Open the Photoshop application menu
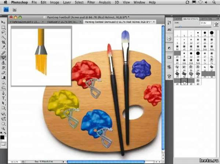The image size is (220, 164). pos(19,3)
